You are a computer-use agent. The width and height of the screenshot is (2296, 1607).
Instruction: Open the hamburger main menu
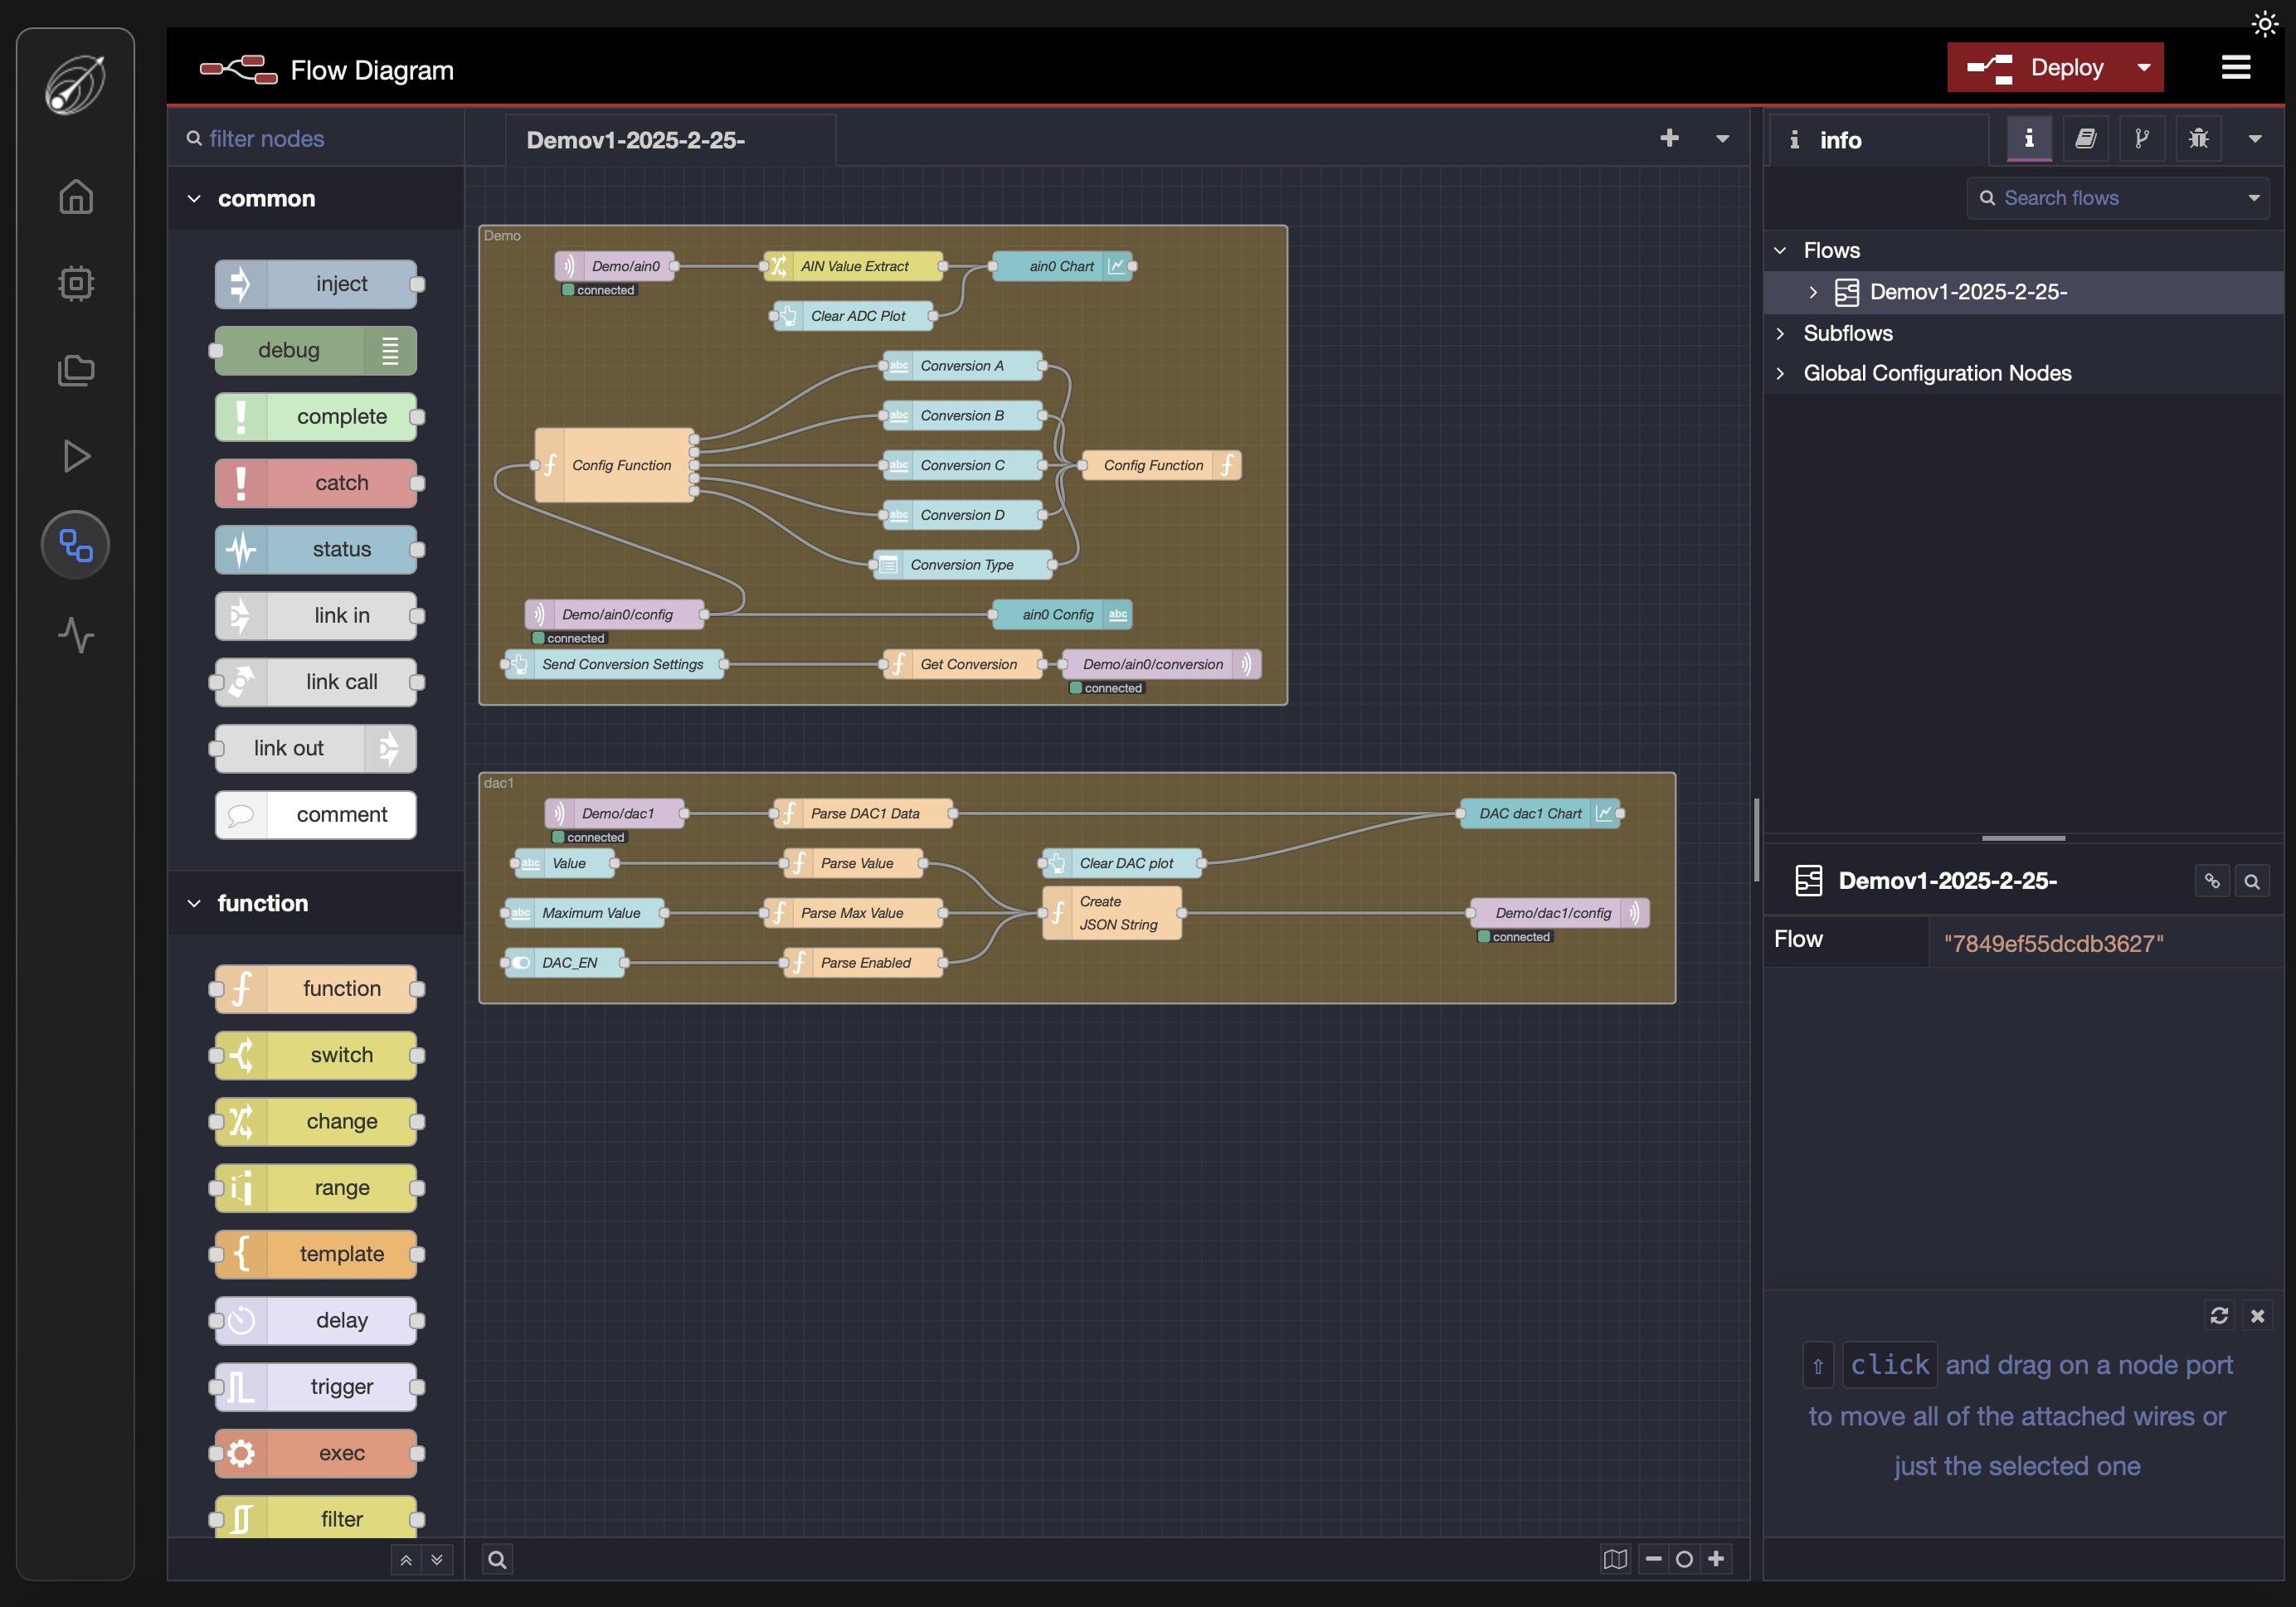click(2235, 68)
